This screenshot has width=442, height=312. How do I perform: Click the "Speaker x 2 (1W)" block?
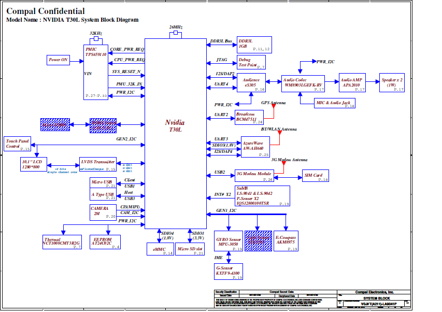tap(392, 82)
